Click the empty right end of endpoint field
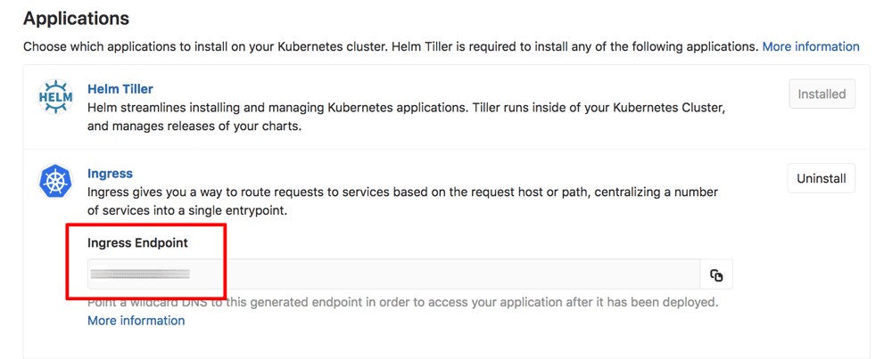 [624, 275]
